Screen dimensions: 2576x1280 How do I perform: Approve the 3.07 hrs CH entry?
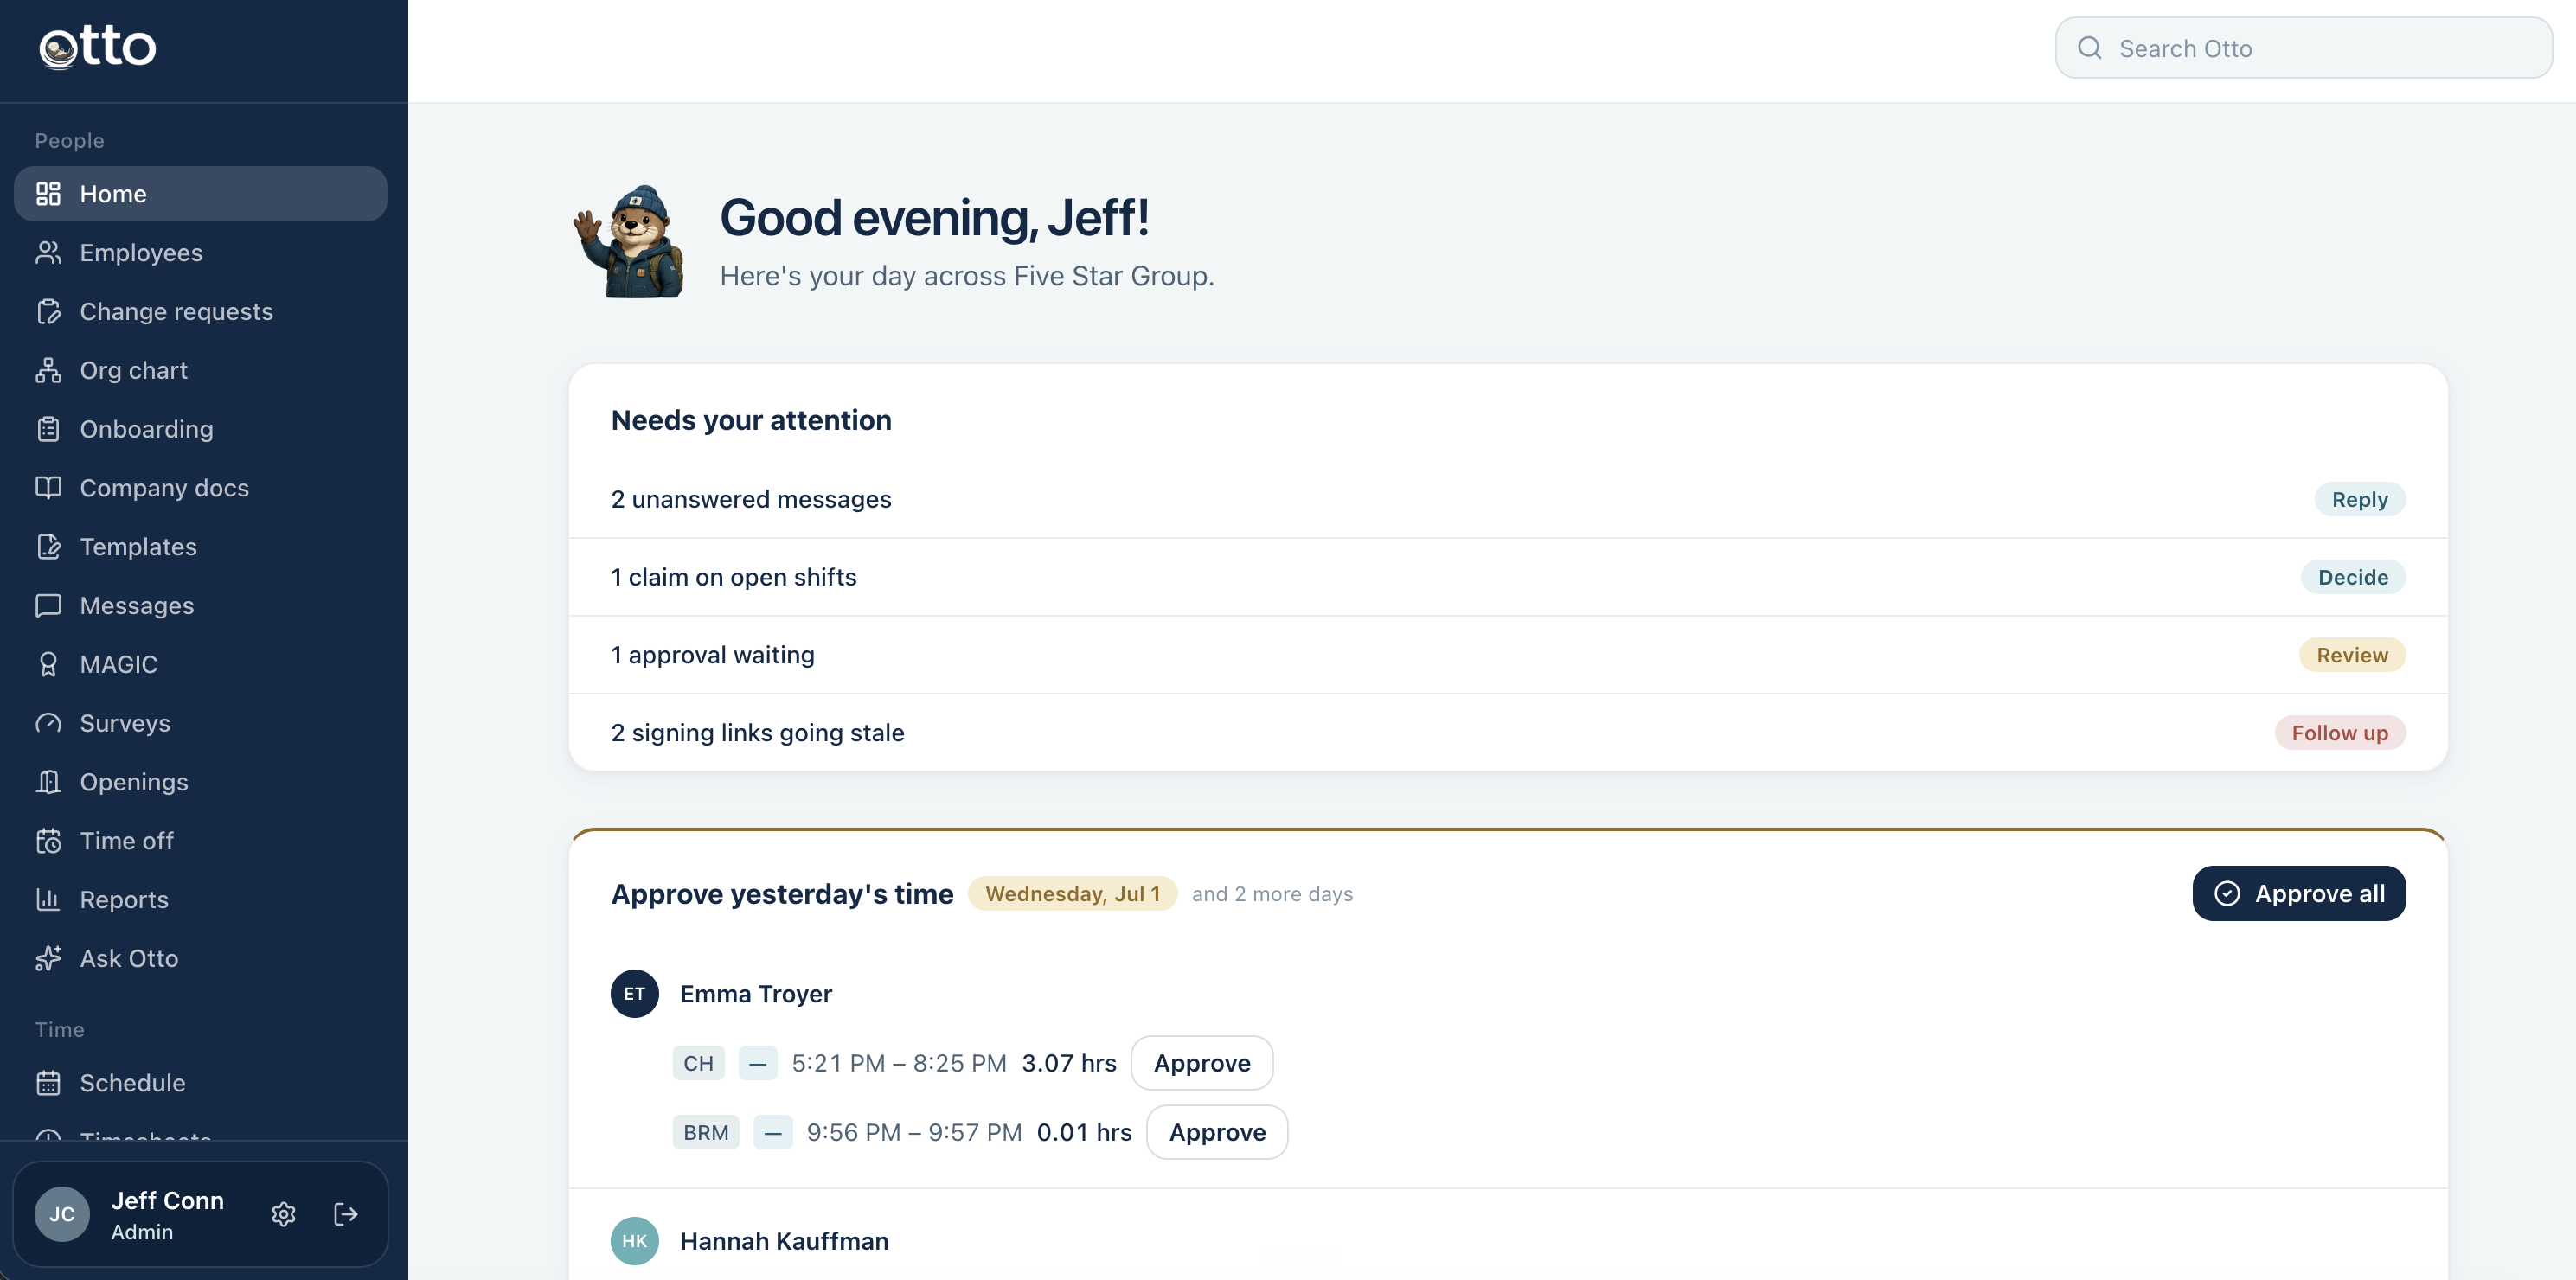[x=1201, y=1063]
